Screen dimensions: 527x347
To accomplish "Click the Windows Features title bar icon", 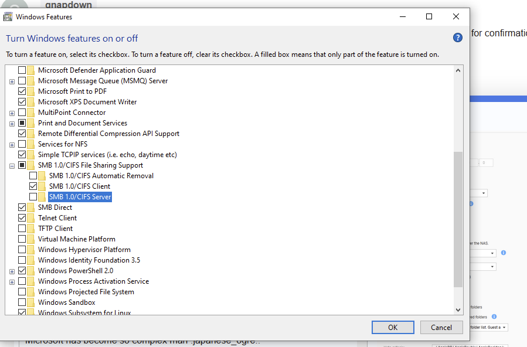I will click(8, 17).
